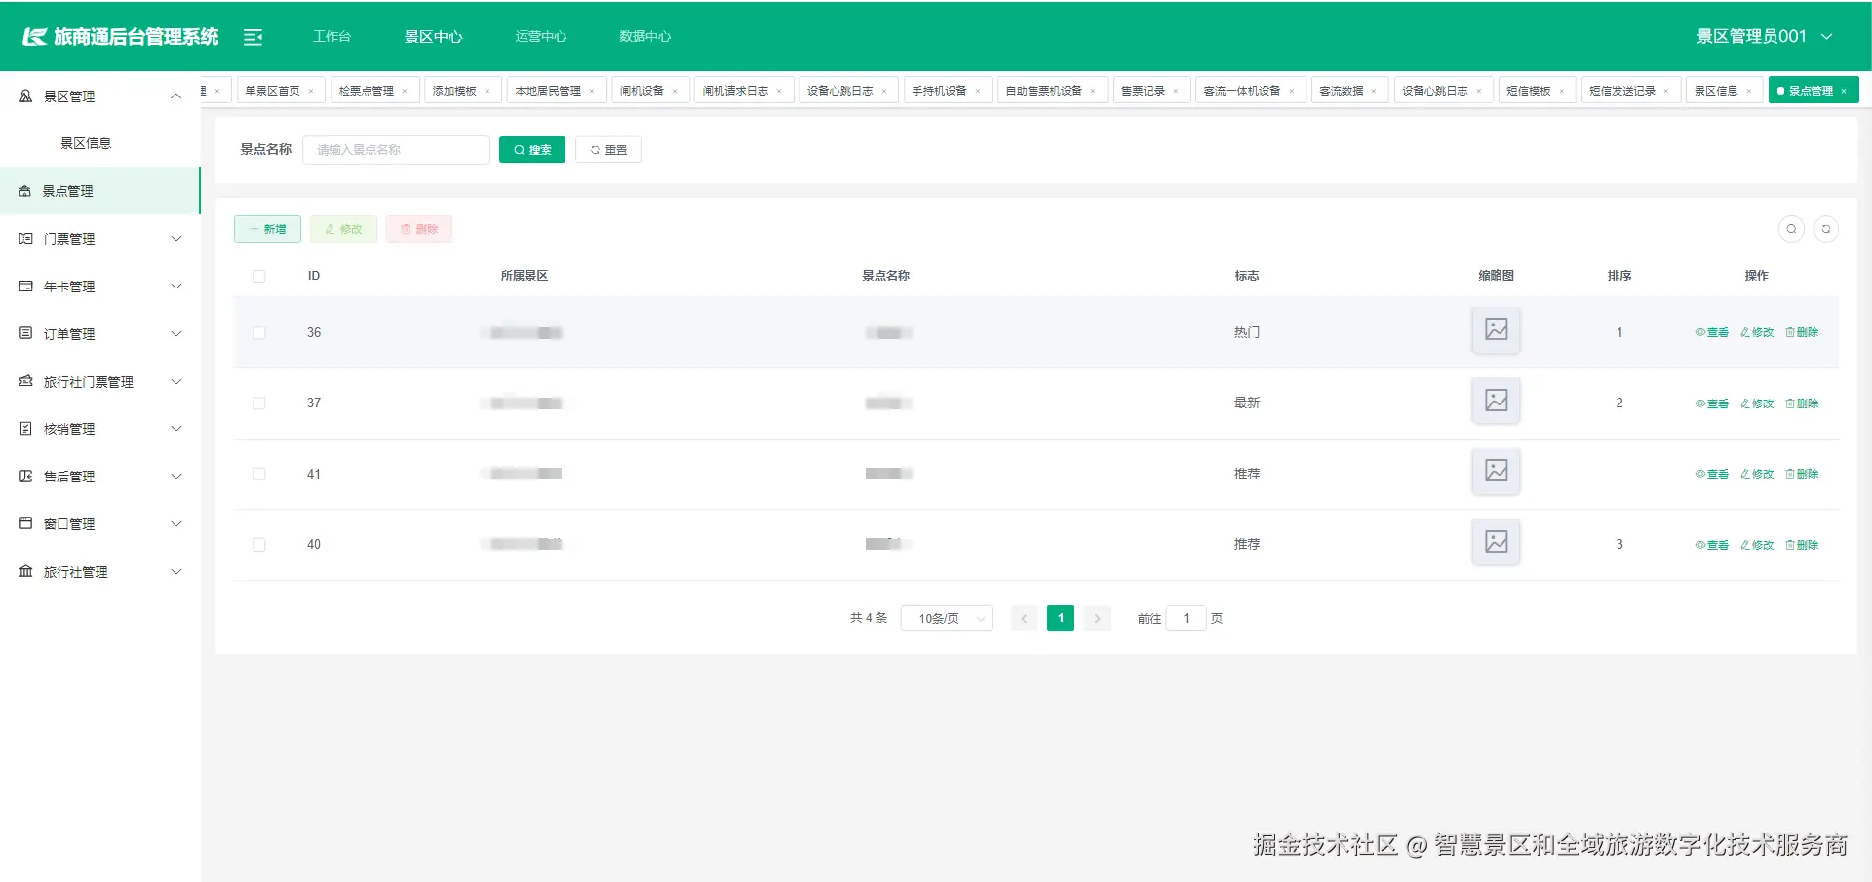Expand the 门票管理 menu chevron
This screenshot has height=882, width=1872.
176,239
